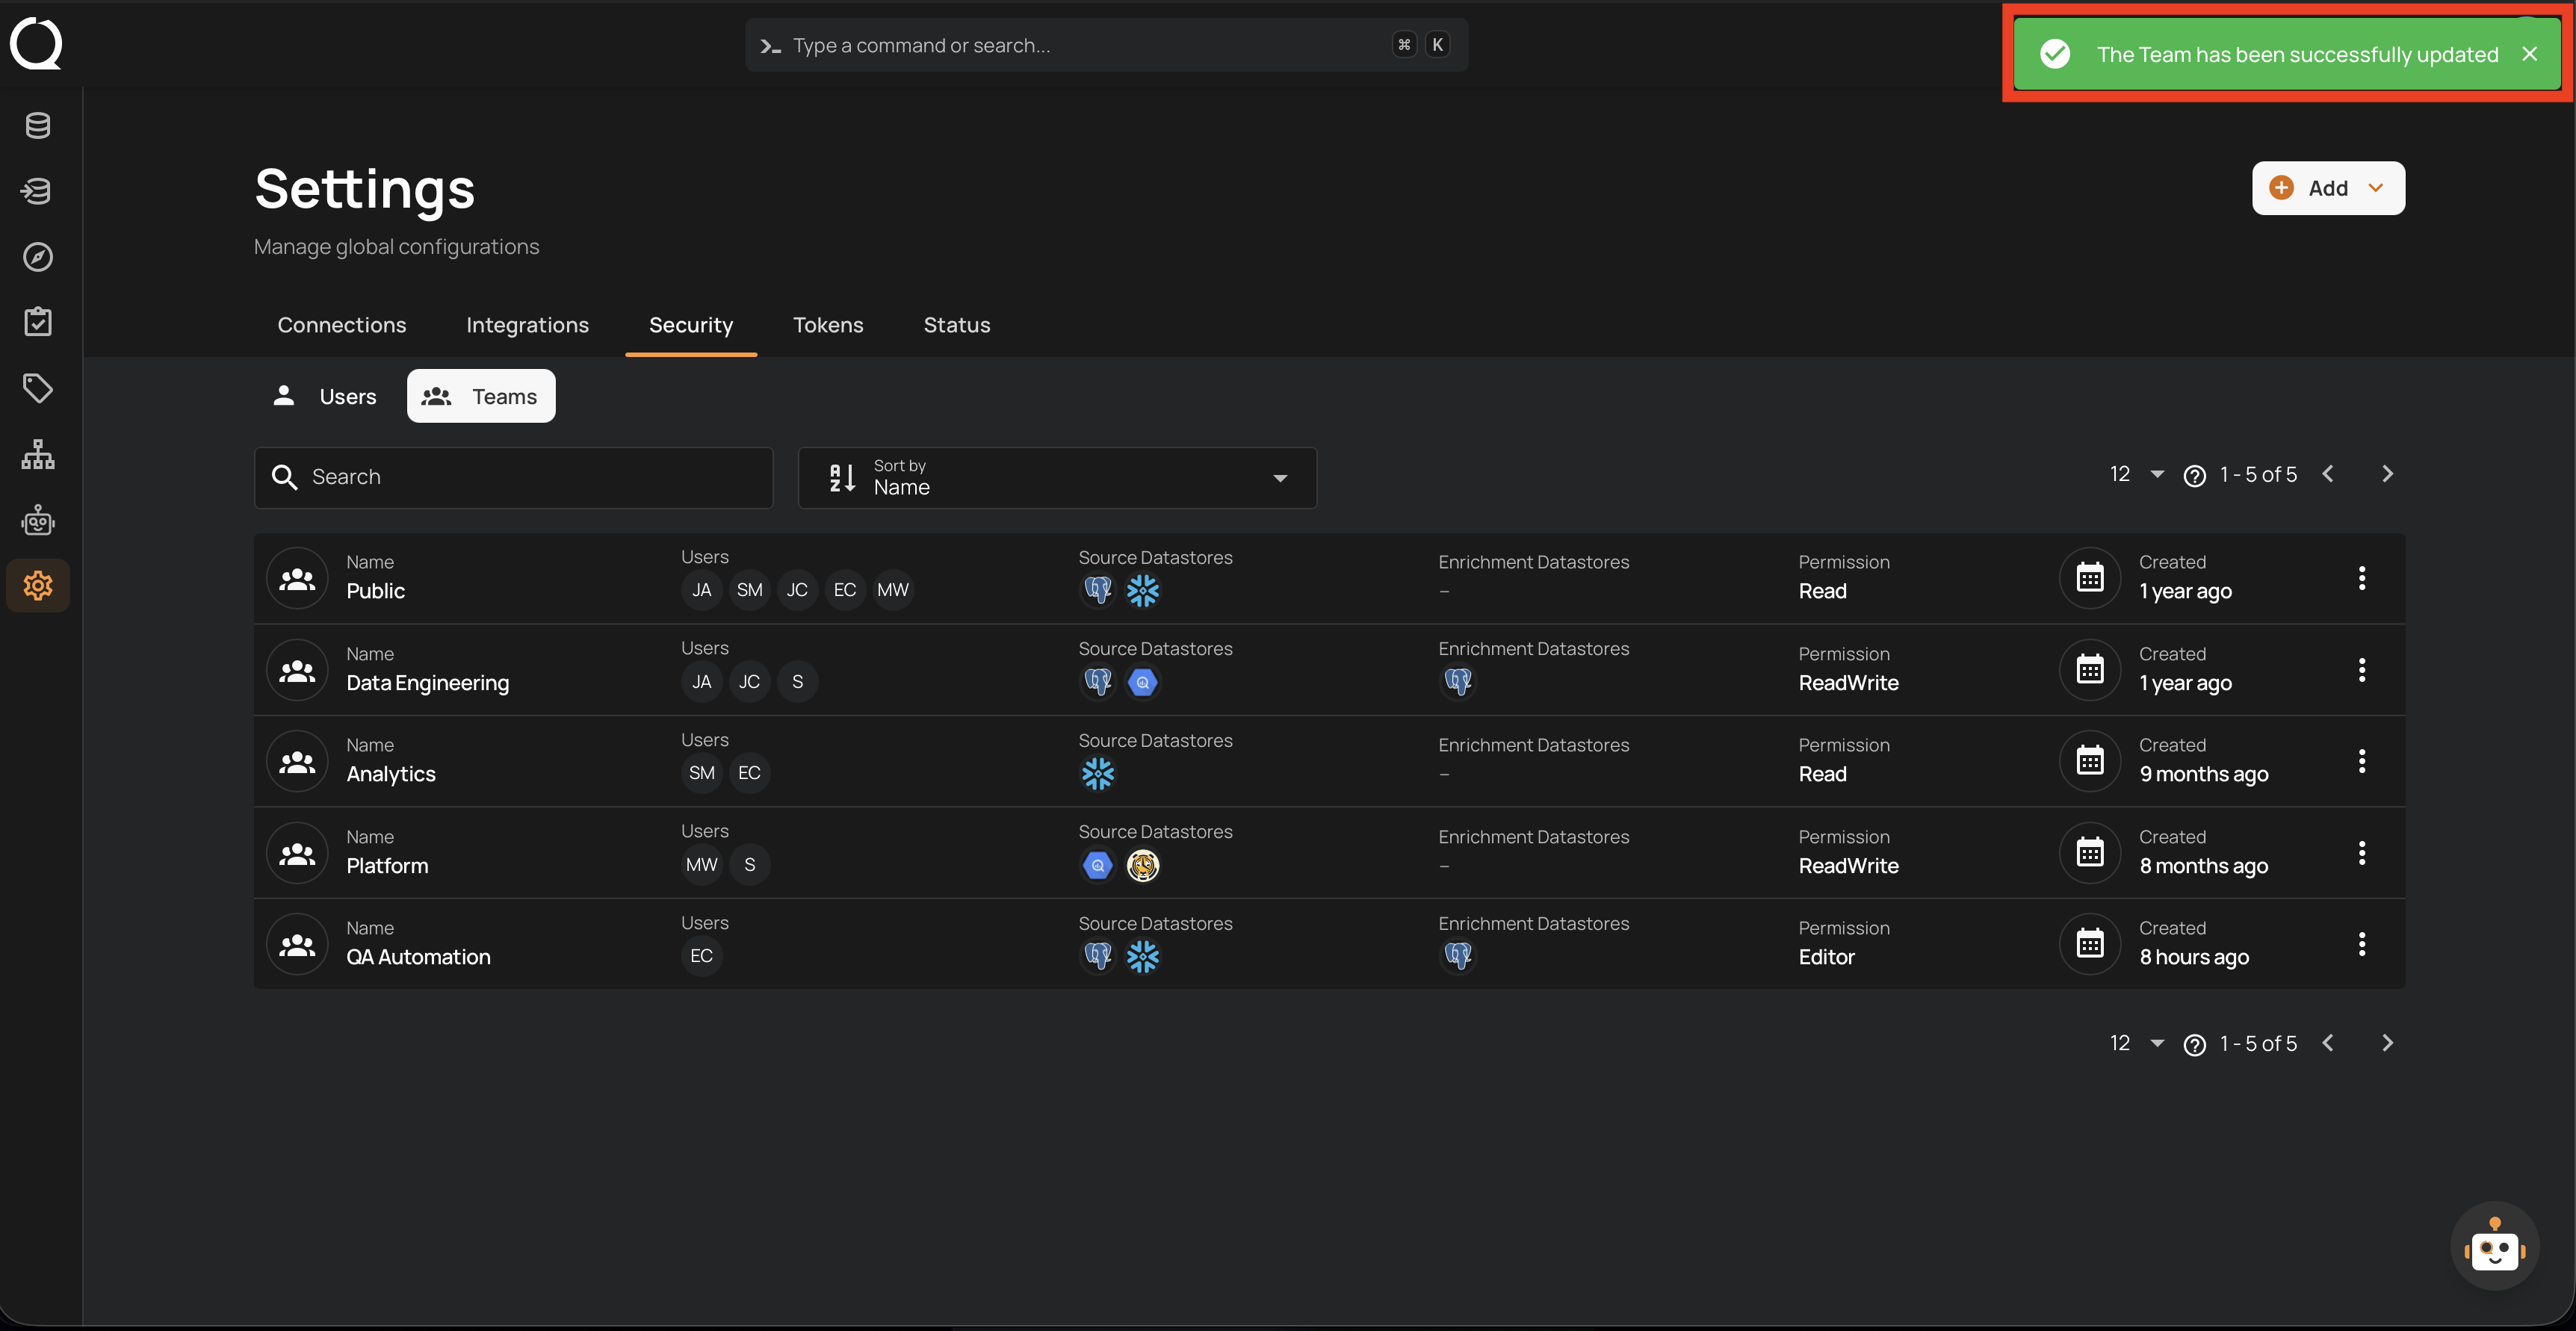
Task: Dismiss the success notification toast
Action: [x=2529, y=55]
